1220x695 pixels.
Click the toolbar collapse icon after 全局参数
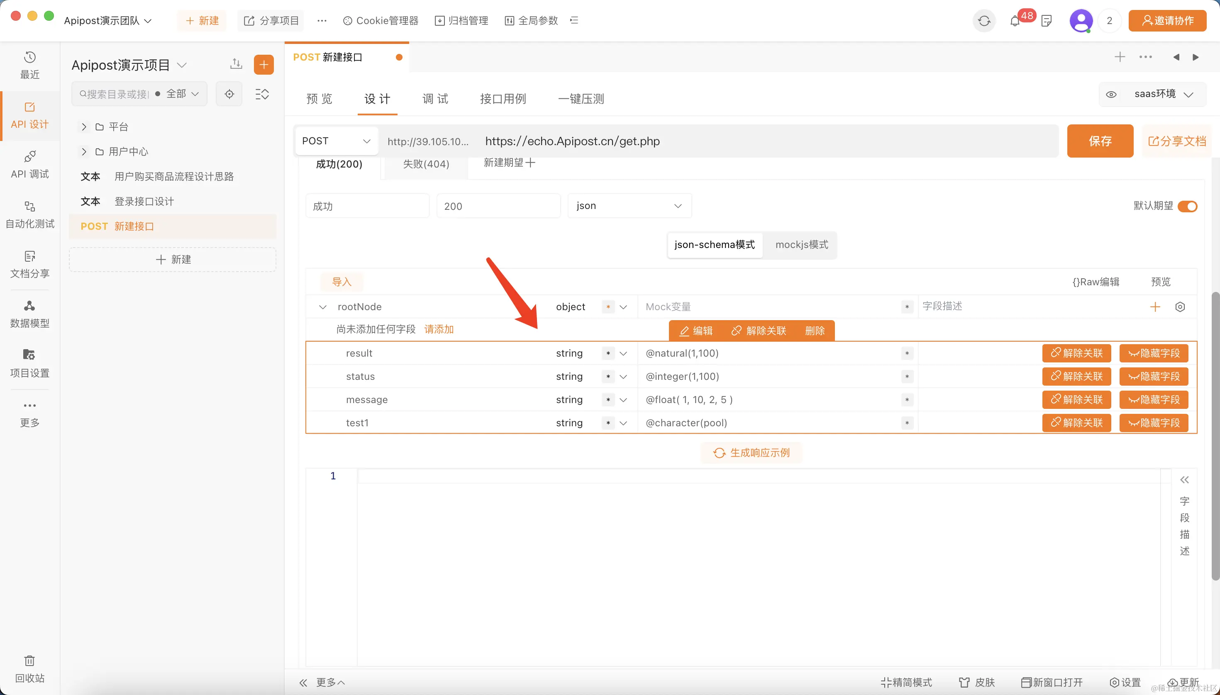[x=574, y=20]
